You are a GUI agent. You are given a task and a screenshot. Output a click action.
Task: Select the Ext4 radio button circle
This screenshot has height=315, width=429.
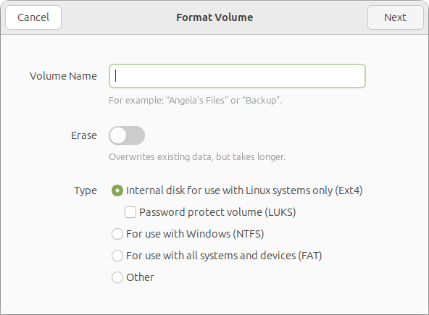117,190
